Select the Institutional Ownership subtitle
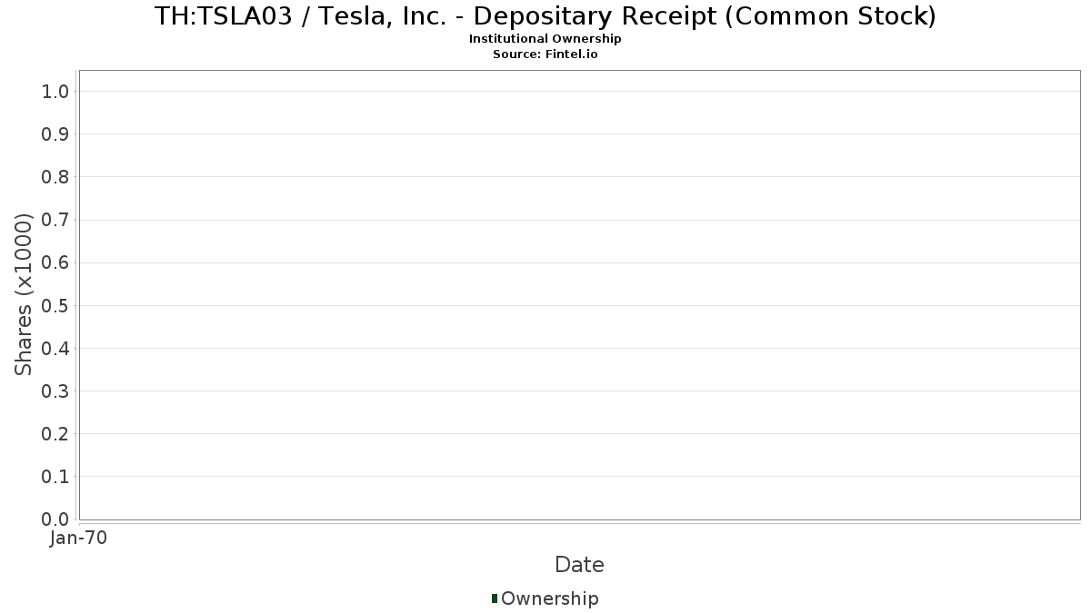1091x613 pixels. [545, 39]
